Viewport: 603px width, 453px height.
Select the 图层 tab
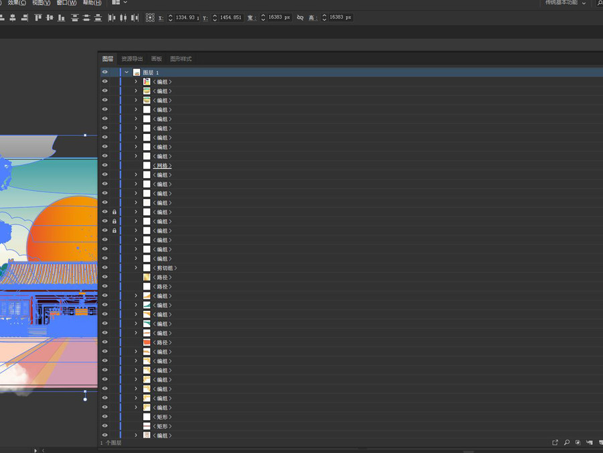108,59
